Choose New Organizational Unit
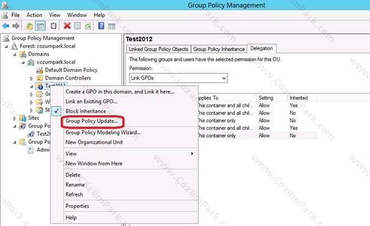The image size is (370, 226). [x=94, y=142]
